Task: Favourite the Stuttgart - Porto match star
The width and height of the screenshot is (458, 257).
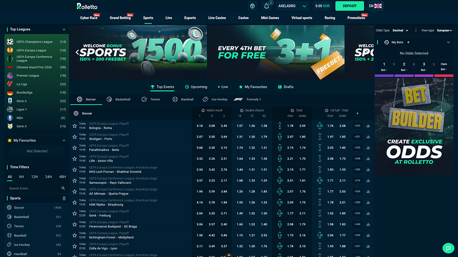Action: click(75, 137)
